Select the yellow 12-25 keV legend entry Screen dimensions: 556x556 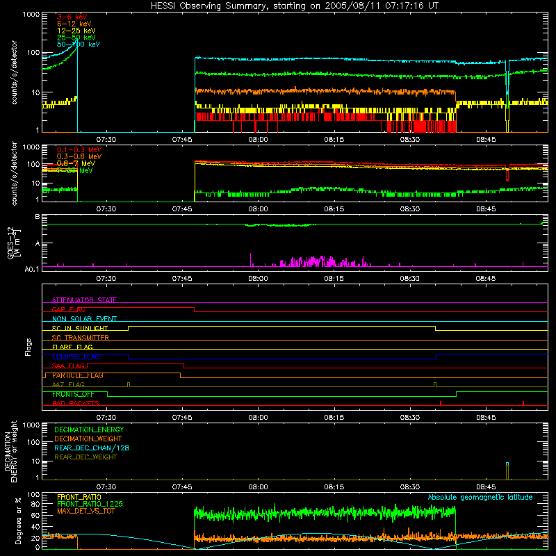[x=76, y=31]
